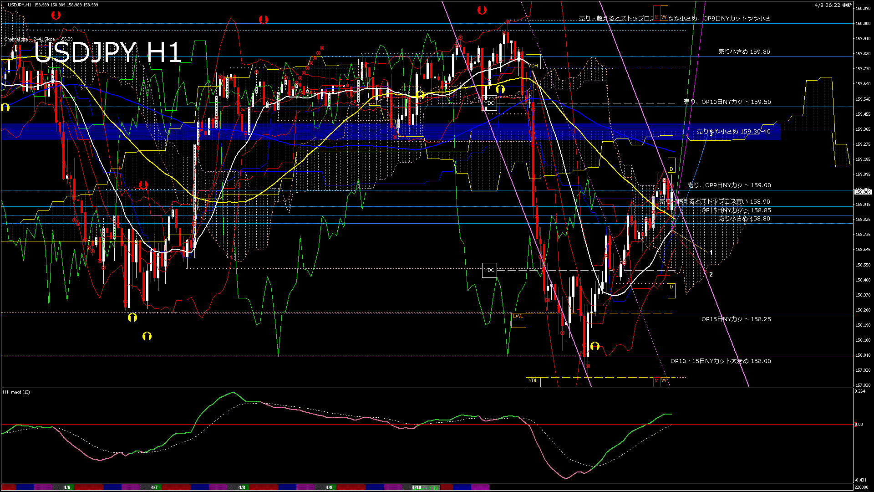Click the 158.989 current price tag on the axis
This screenshot has height=492, width=874.
click(x=863, y=192)
